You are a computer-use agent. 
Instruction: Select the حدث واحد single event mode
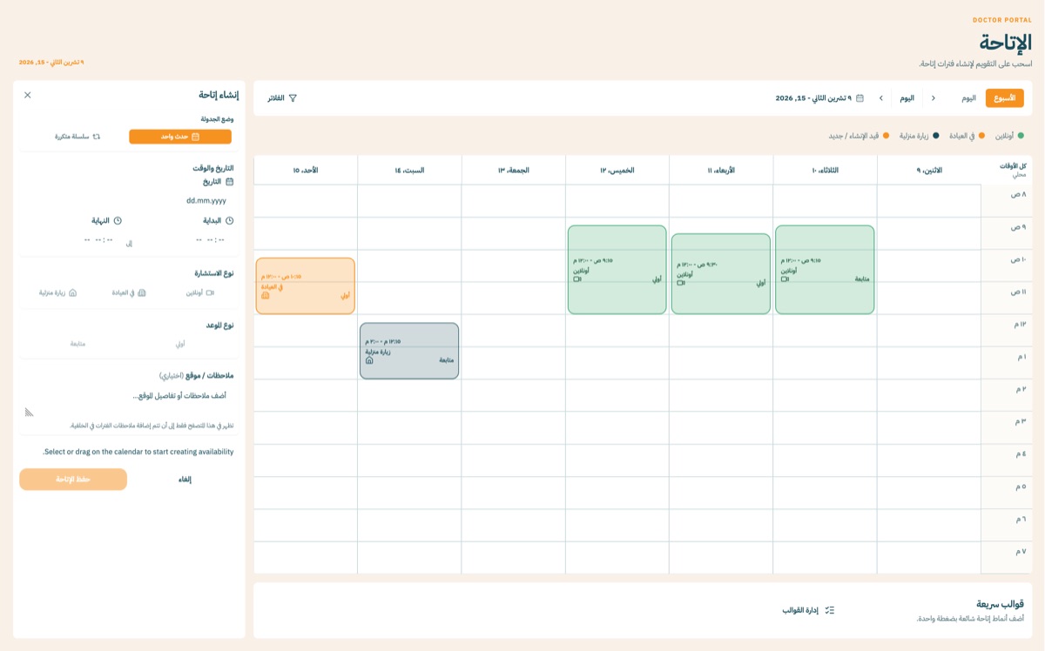click(180, 137)
